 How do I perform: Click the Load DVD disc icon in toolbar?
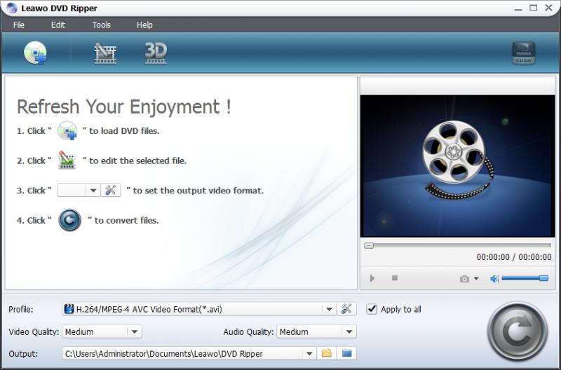35,53
